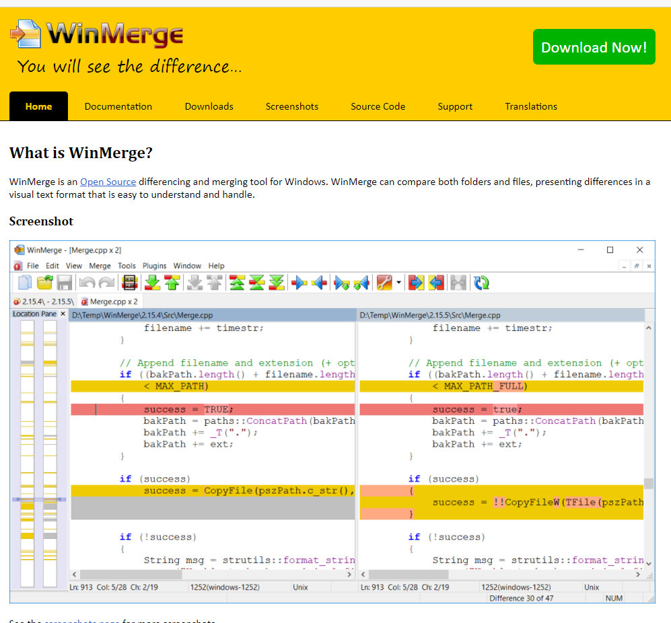This screenshot has height=623, width=671.
Task: Click the grayed-out previous conflict up arrow
Action: coord(215,283)
